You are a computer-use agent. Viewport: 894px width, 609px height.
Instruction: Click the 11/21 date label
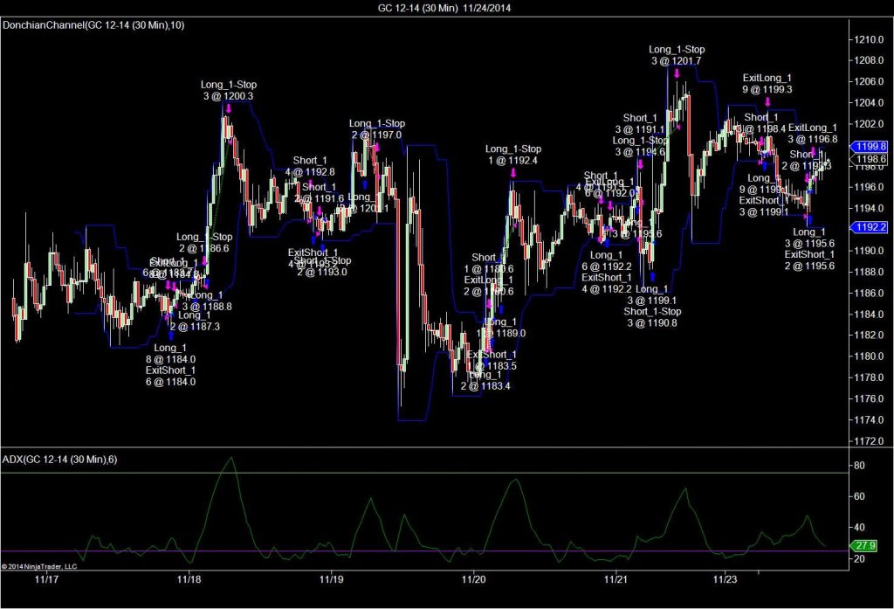[x=615, y=579]
